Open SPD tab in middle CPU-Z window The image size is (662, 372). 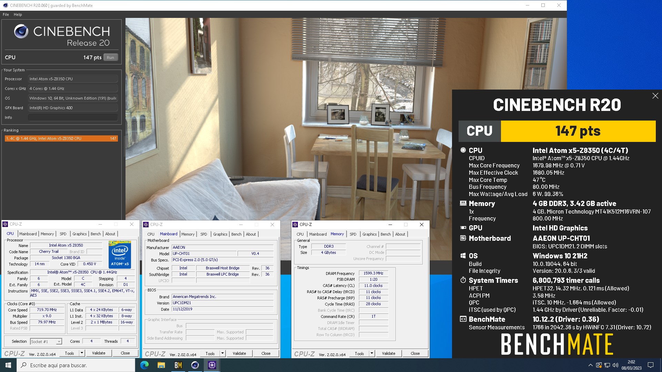tap(204, 234)
